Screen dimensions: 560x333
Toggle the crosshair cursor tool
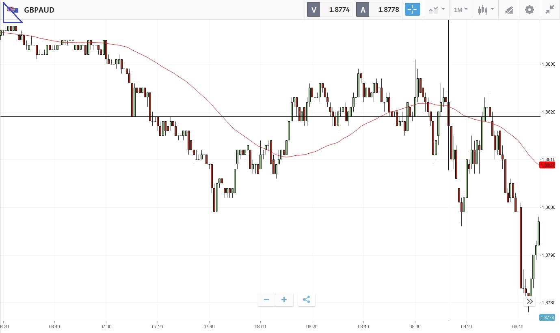point(412,10)
